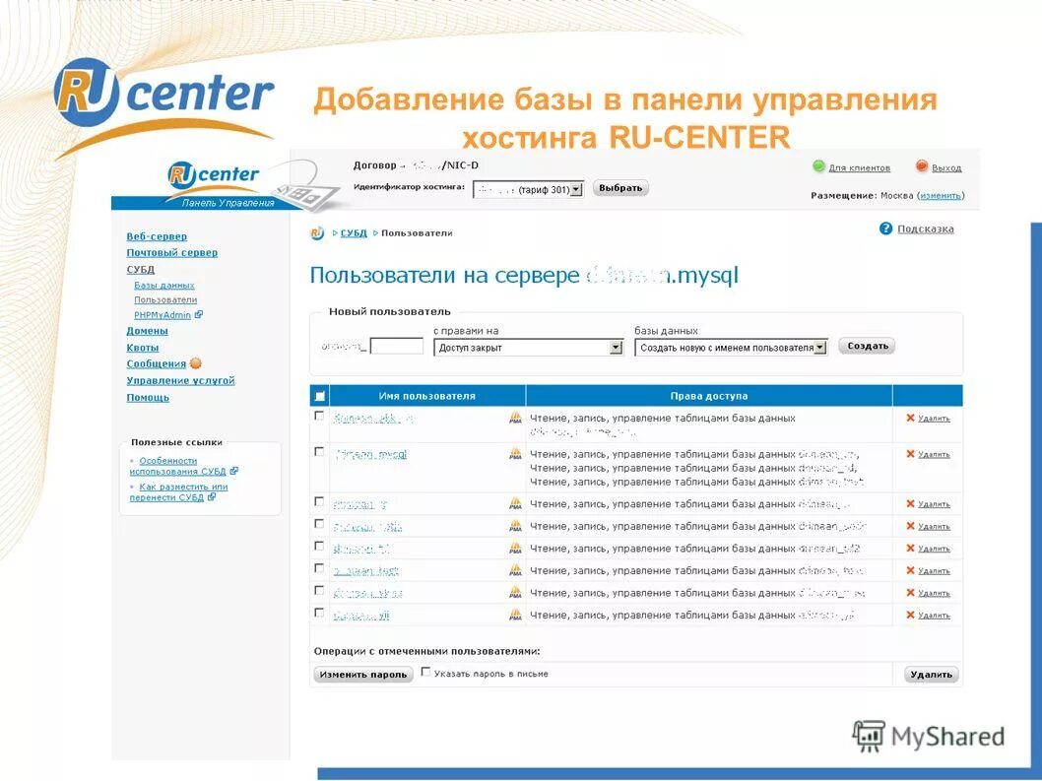Follow the Для клиентов link
The image size is (1042, 781).
[x=859, y=167]
